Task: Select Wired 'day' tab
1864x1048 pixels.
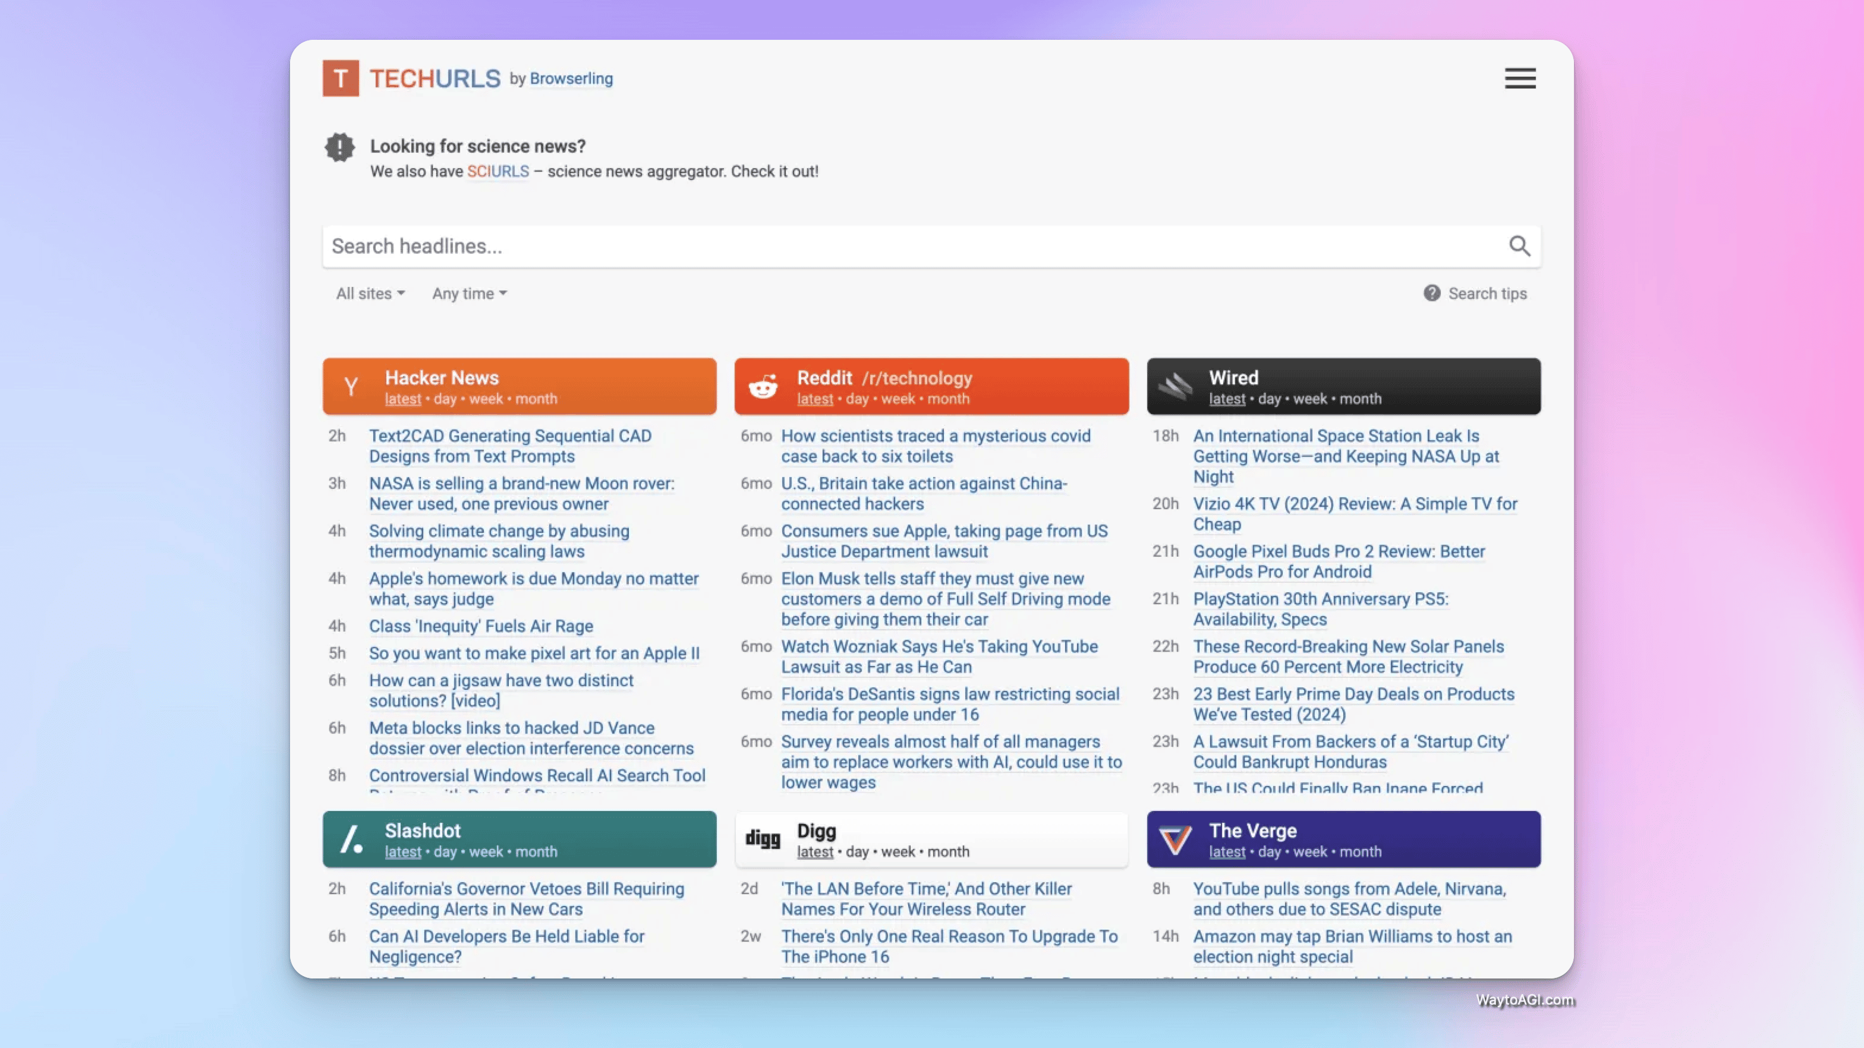Action: [x=1269, y=399]
